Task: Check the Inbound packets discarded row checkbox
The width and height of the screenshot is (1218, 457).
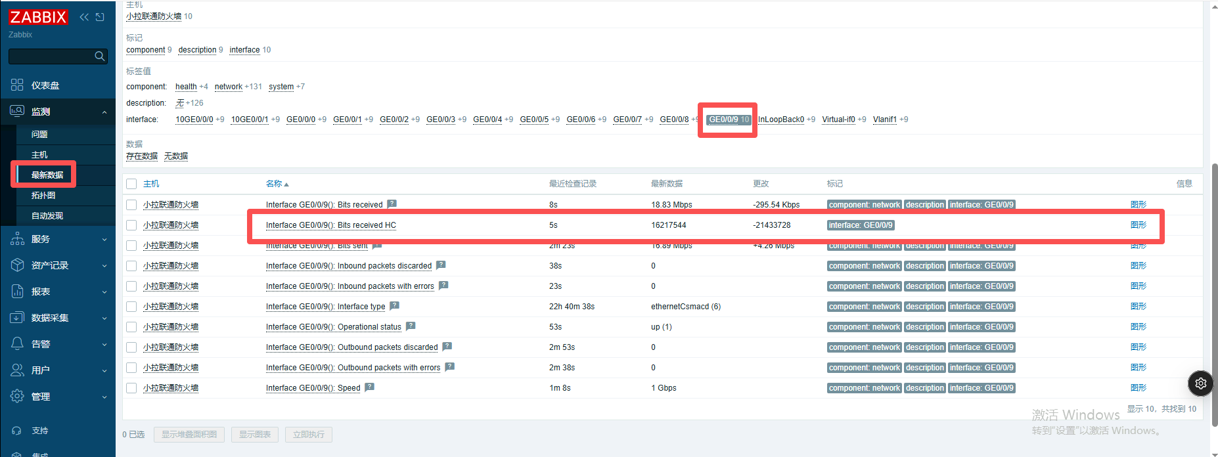Action: coord(131,266)
